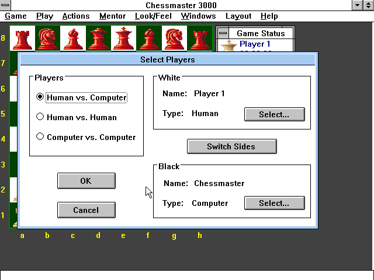Open the Mentor menu
The width and height of the screenshot is (374, 280).
pos(112,16)
